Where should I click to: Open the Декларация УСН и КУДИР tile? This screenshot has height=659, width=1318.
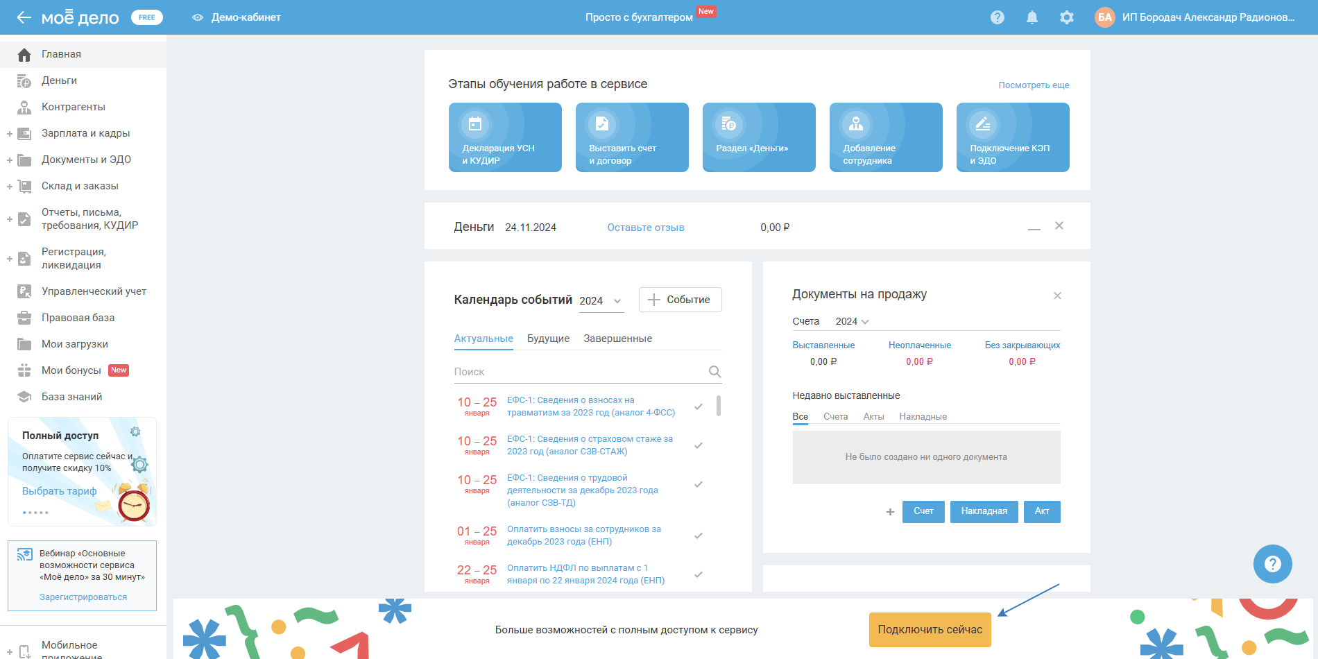(x=505, y=137)
